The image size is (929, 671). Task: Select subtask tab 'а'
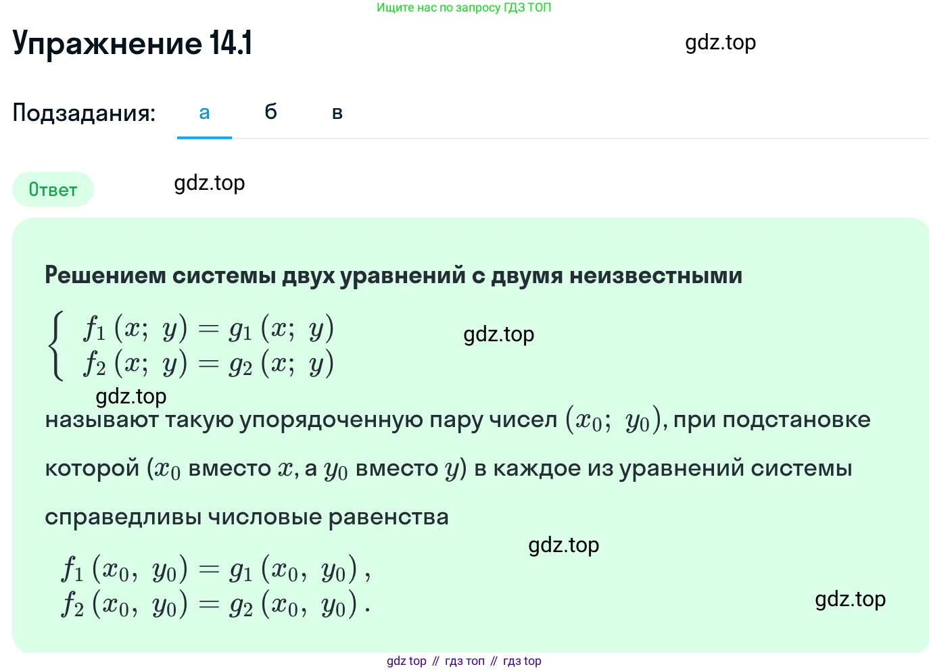tap(204, 113)
